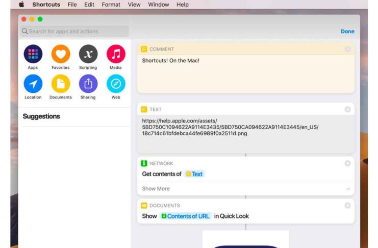Image resolution: width=378 pixels, height=248 pixels.
Task: Edit the help.apple.com URL text field
Action: pos(246,133)
